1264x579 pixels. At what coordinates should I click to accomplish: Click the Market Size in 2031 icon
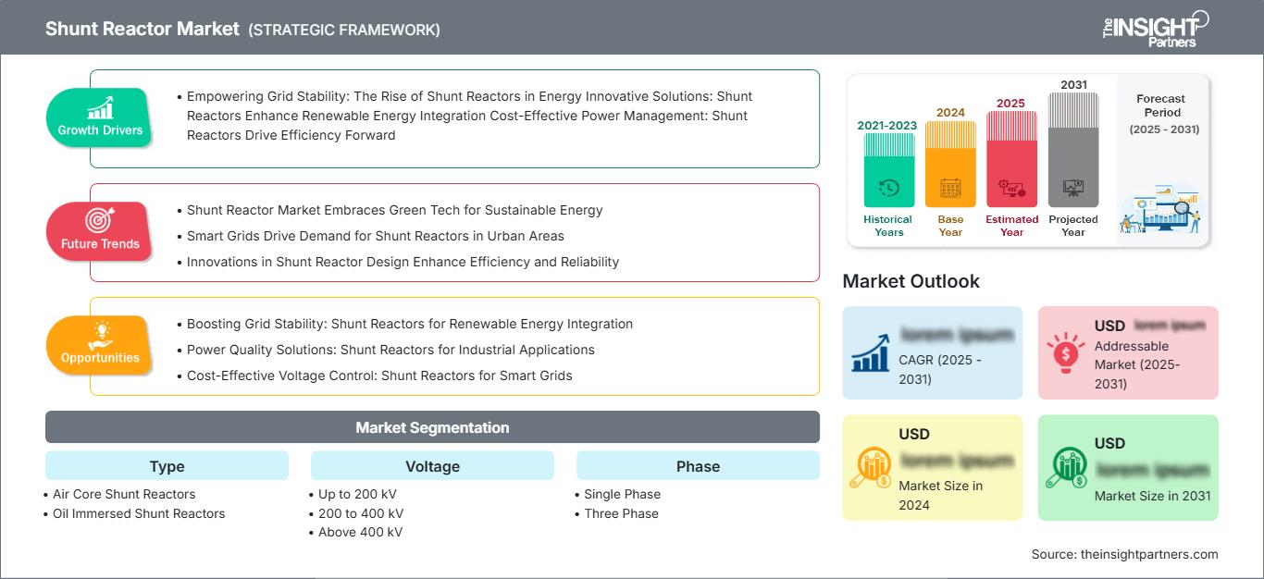(x=1066, y=468)
